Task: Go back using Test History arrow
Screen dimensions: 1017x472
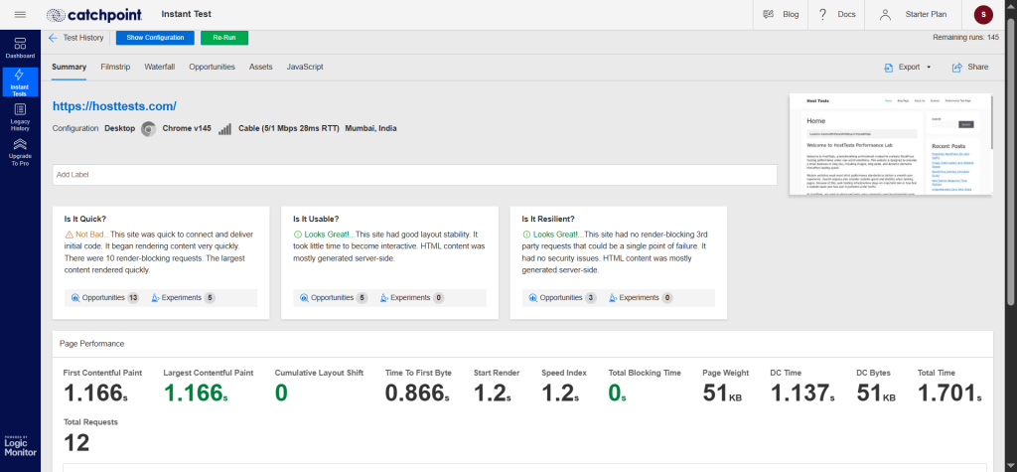Action: (x=53, y=38)
